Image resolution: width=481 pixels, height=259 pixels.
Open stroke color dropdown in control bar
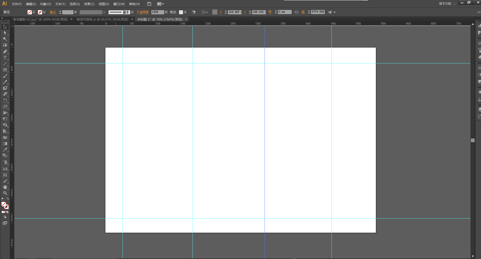coord(44,12)
